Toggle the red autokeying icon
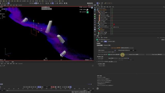165x93 pixels. click(x=54, y=87)
